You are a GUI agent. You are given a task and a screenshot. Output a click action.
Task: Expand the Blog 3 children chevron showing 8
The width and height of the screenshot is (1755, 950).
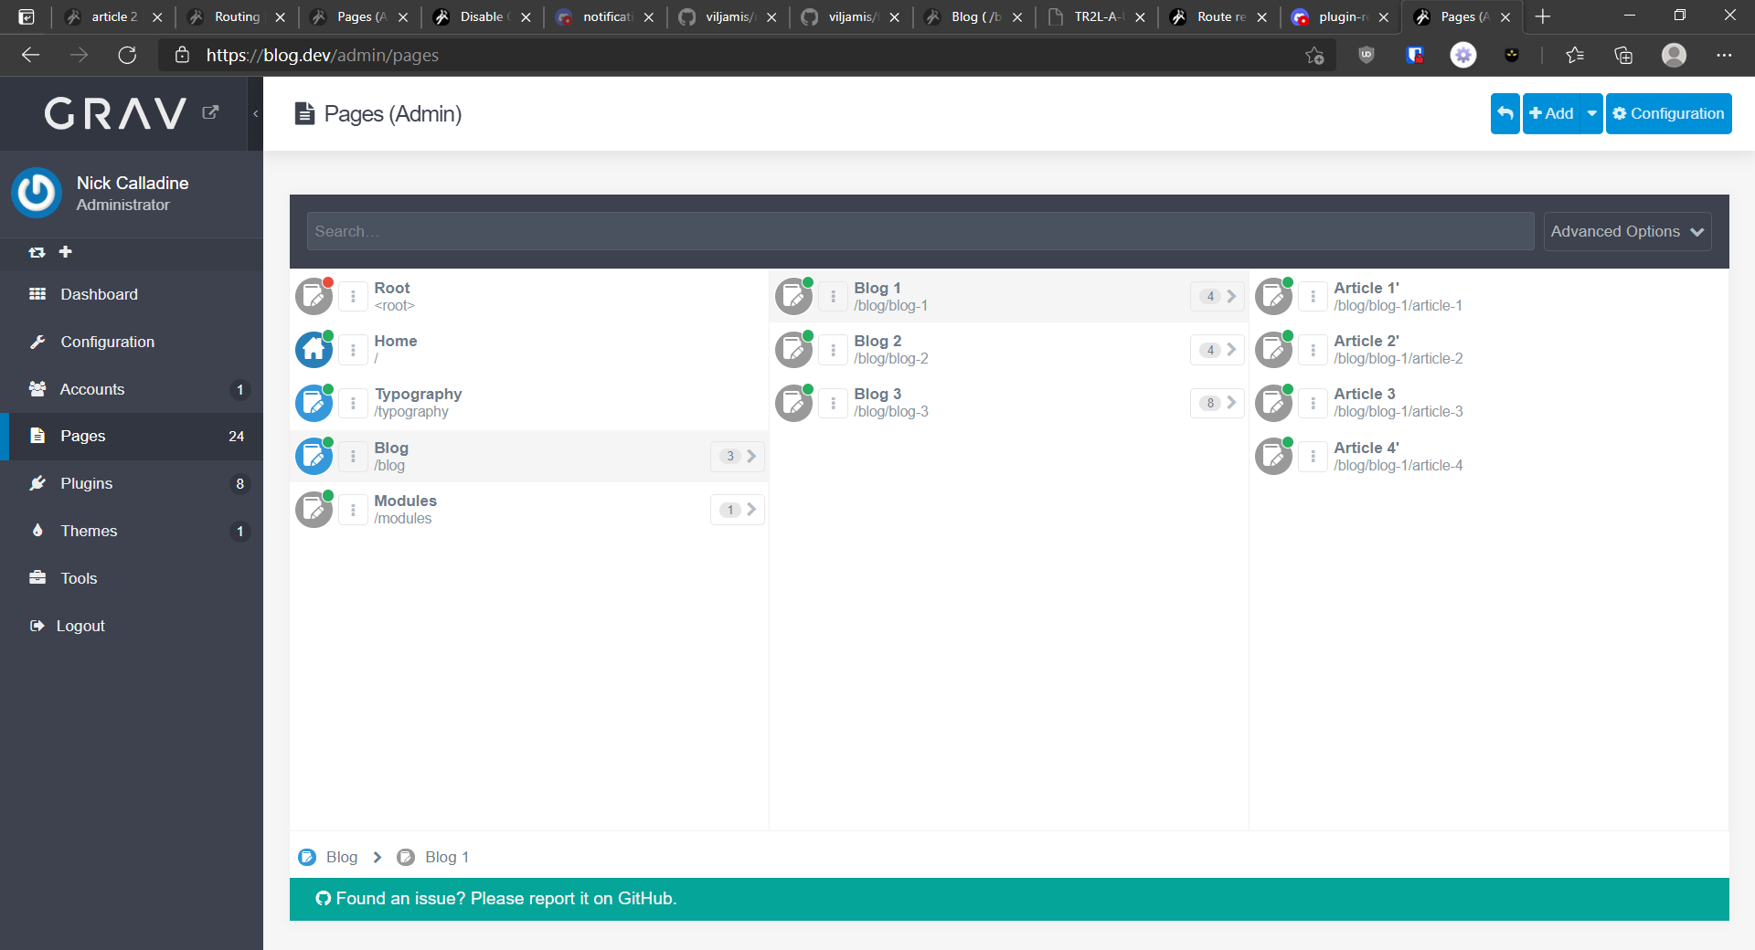pos(1218,403)
